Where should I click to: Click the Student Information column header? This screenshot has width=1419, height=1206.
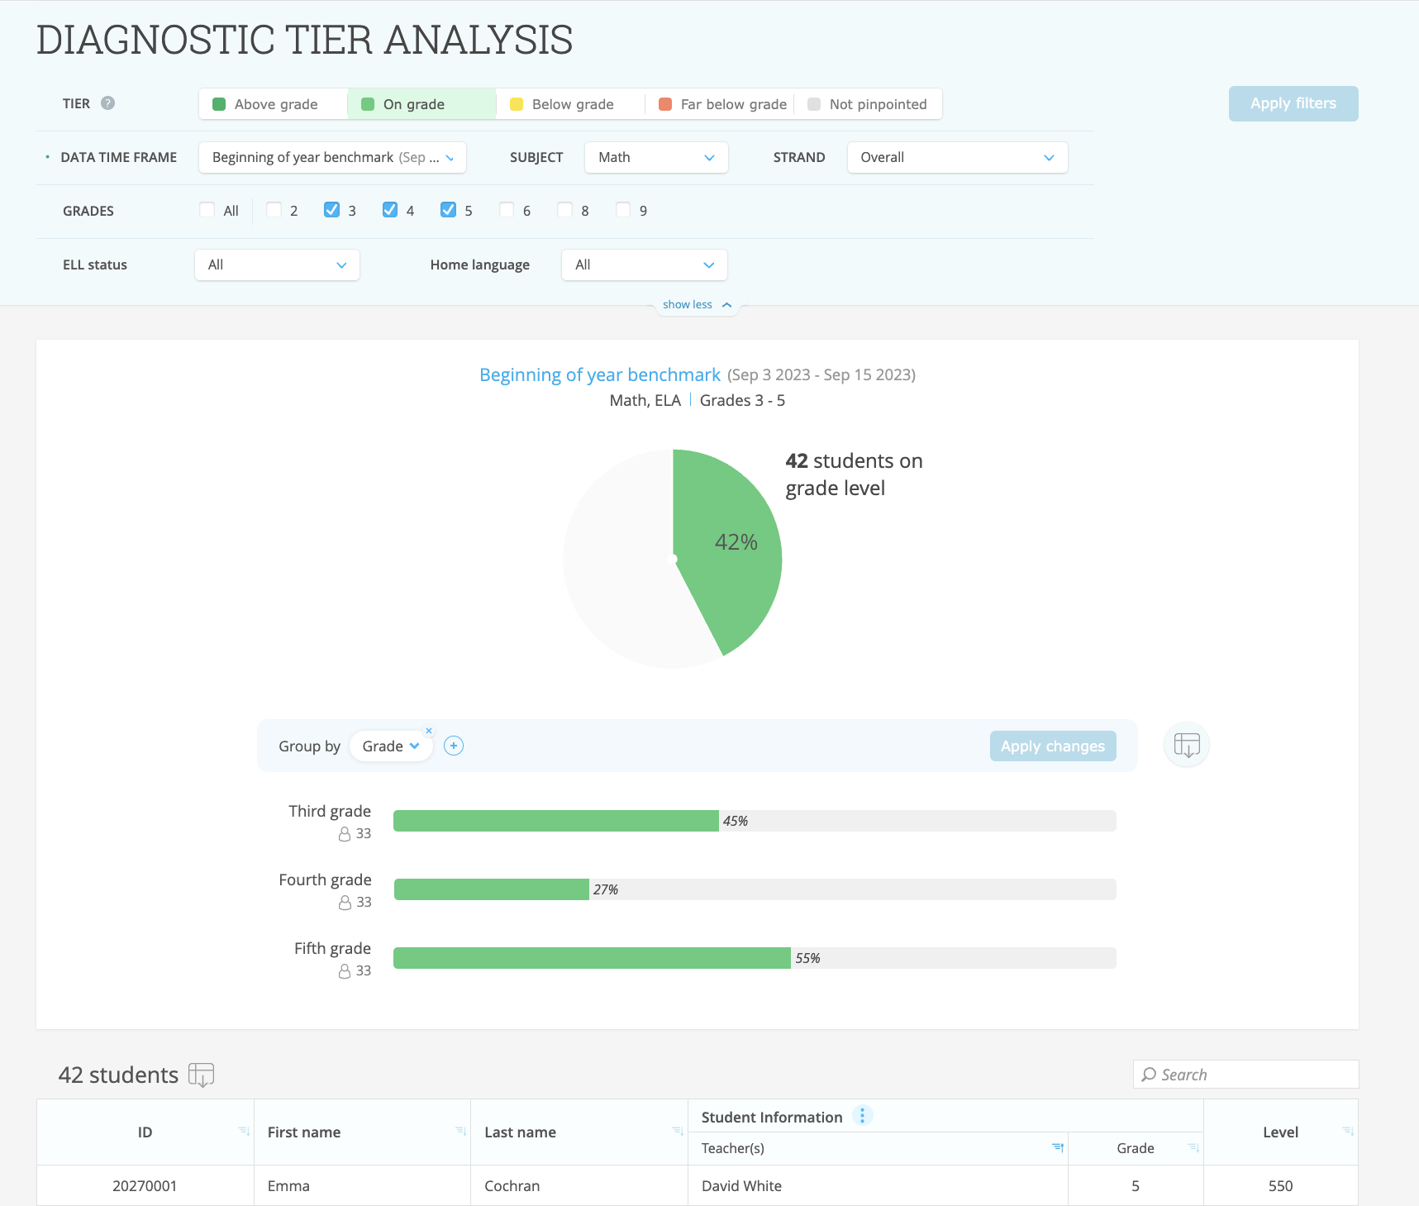tap(772, 1117)
